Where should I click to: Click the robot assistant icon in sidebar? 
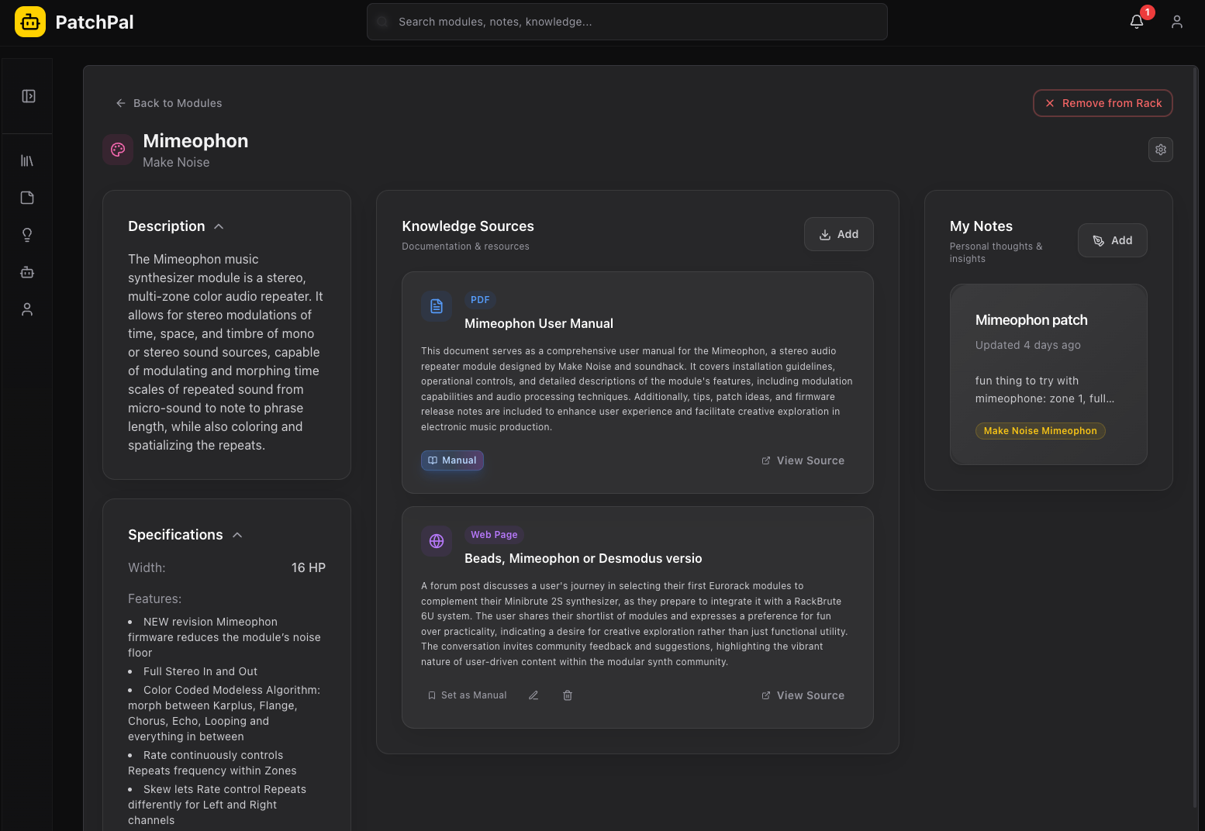pyautogui.click(x=26, y=272)
